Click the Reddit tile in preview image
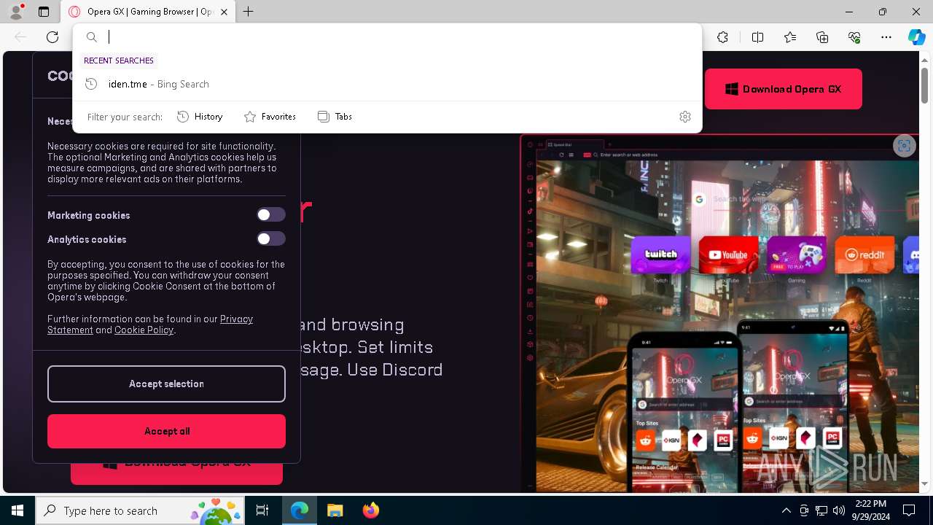The width and height of the screenshot is (933, 525). pyautogui.click(x=864, y=255)
